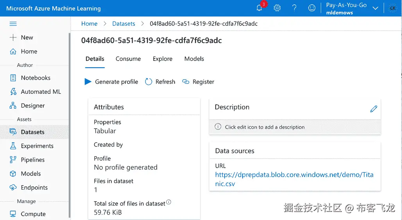Switch to the Consume tab

pos(128,59)
